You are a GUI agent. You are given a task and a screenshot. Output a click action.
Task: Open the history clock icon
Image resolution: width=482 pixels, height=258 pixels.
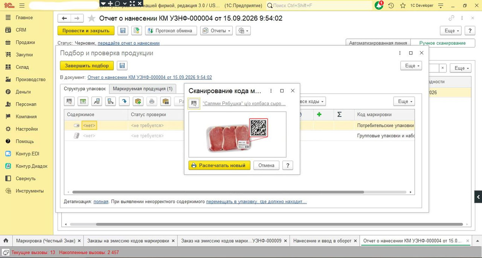pos(391,6)
